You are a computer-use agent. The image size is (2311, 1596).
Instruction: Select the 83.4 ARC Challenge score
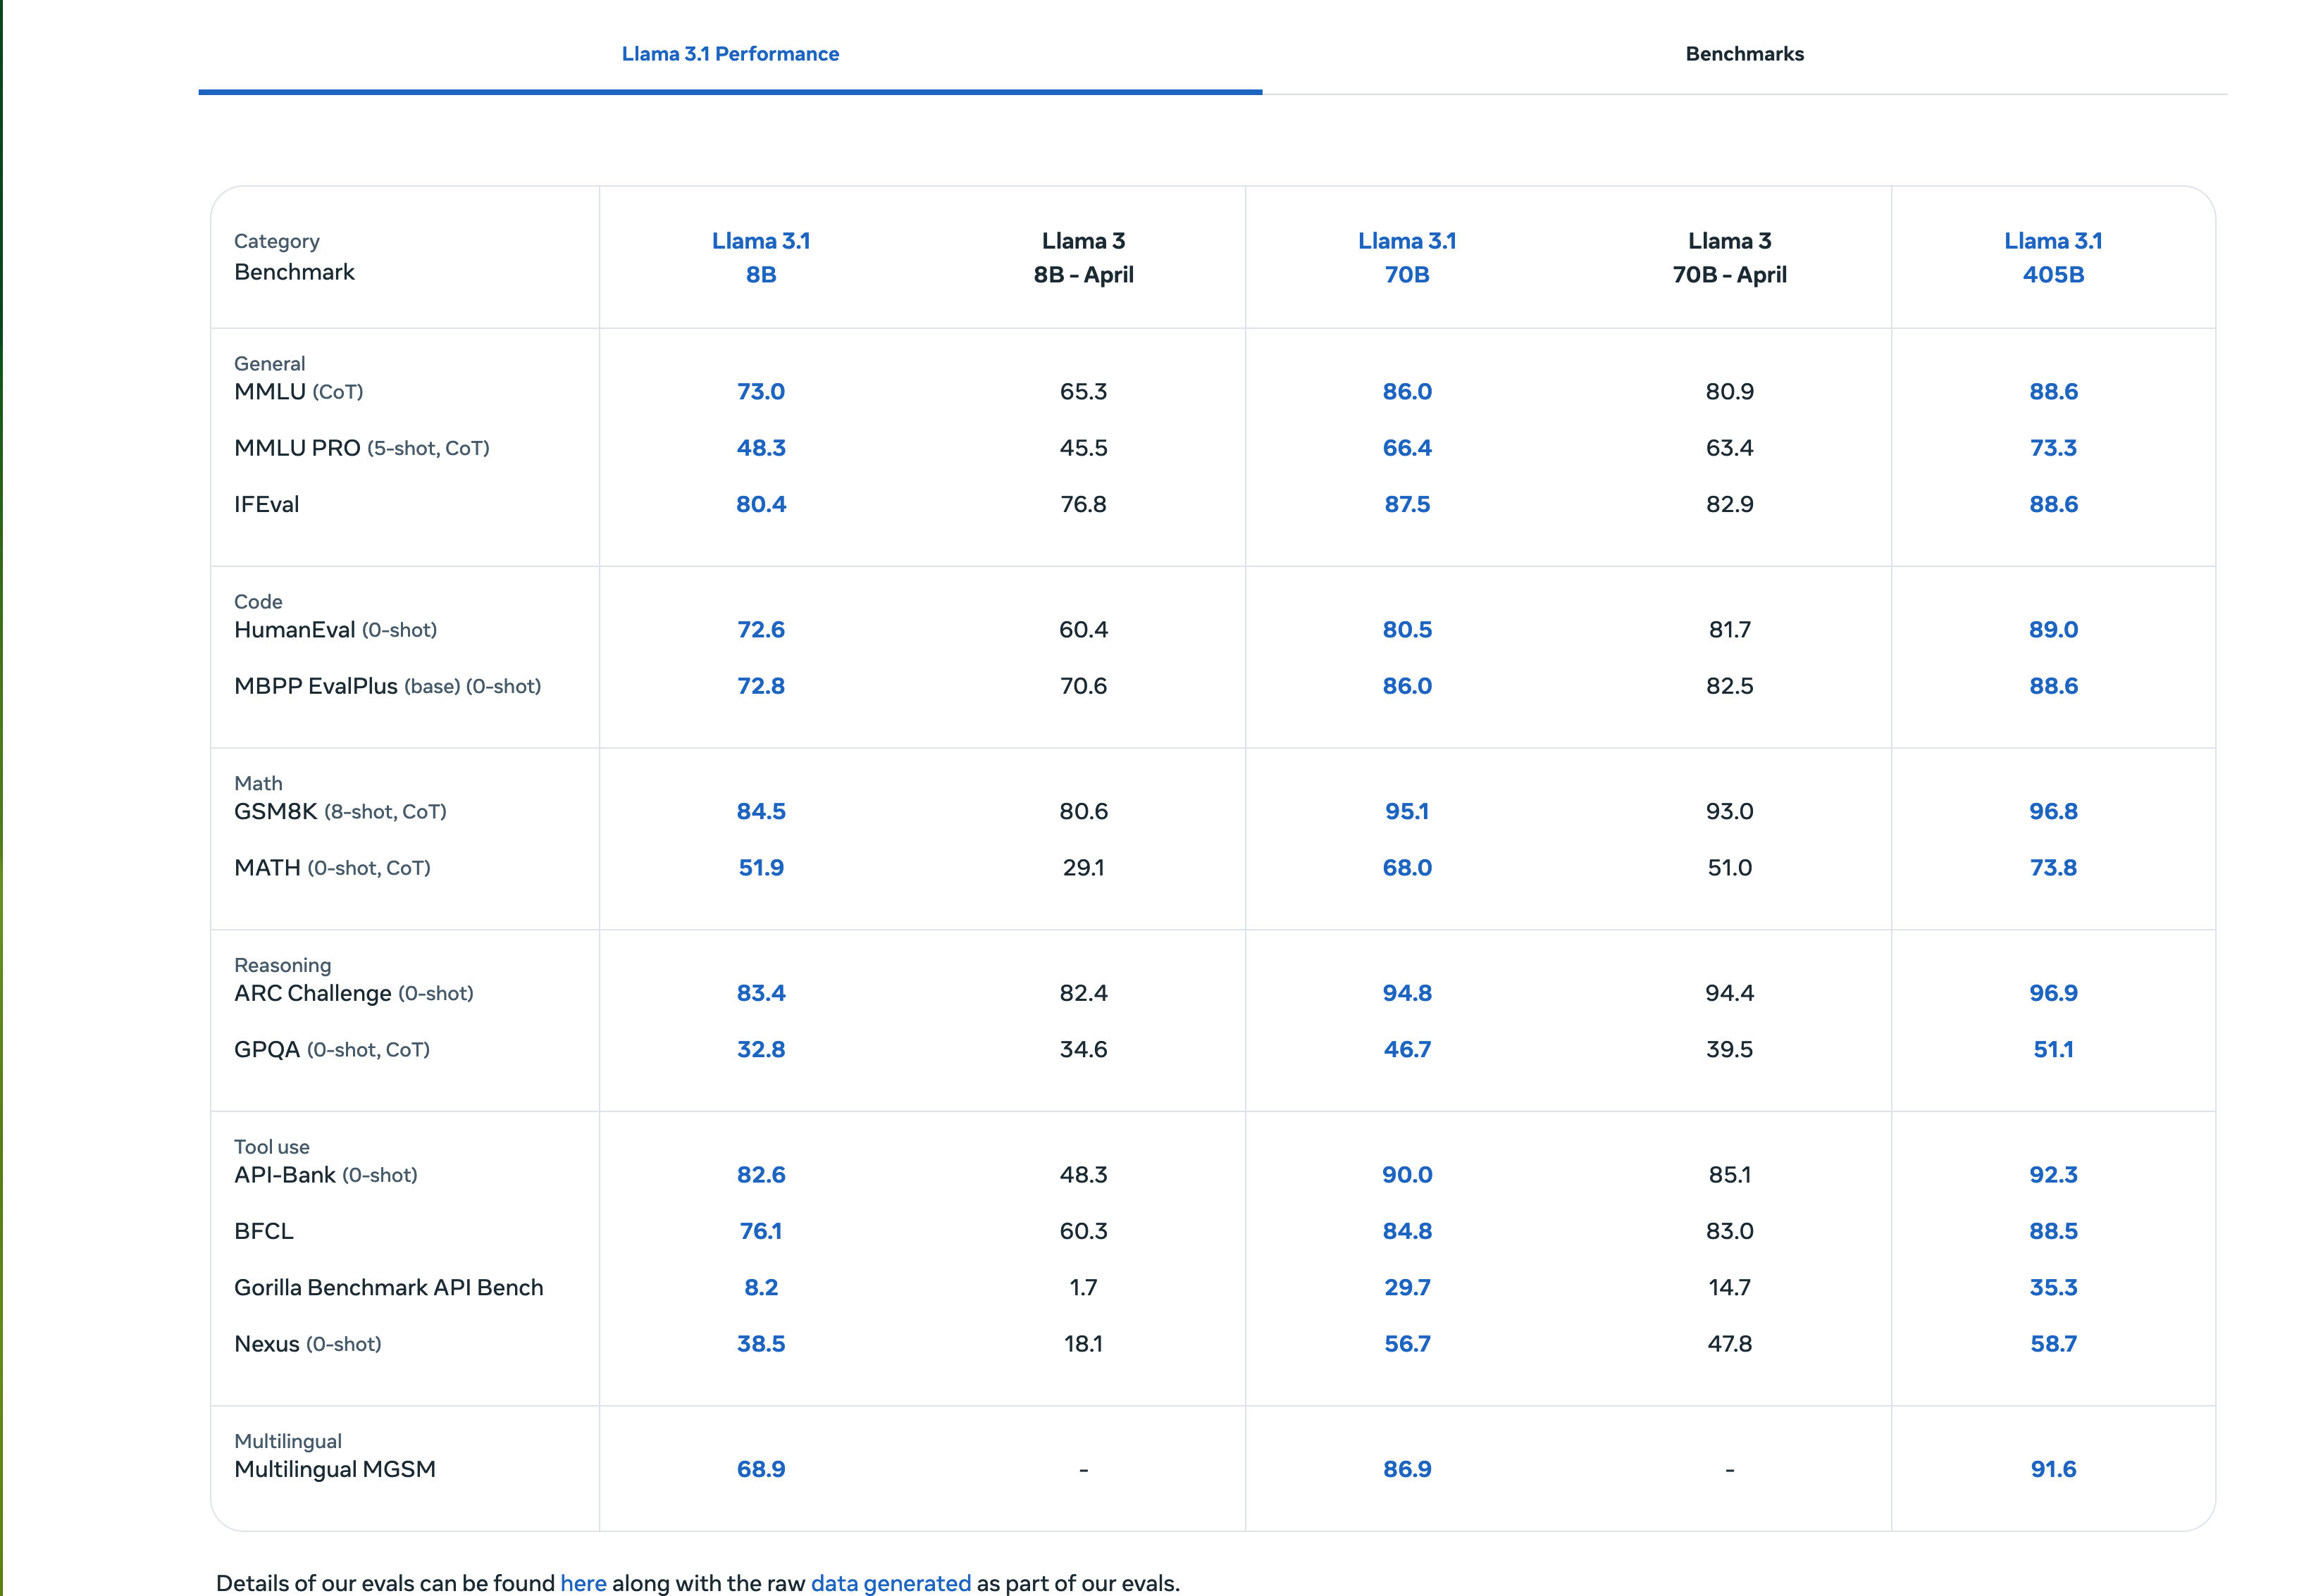[762, 993]
